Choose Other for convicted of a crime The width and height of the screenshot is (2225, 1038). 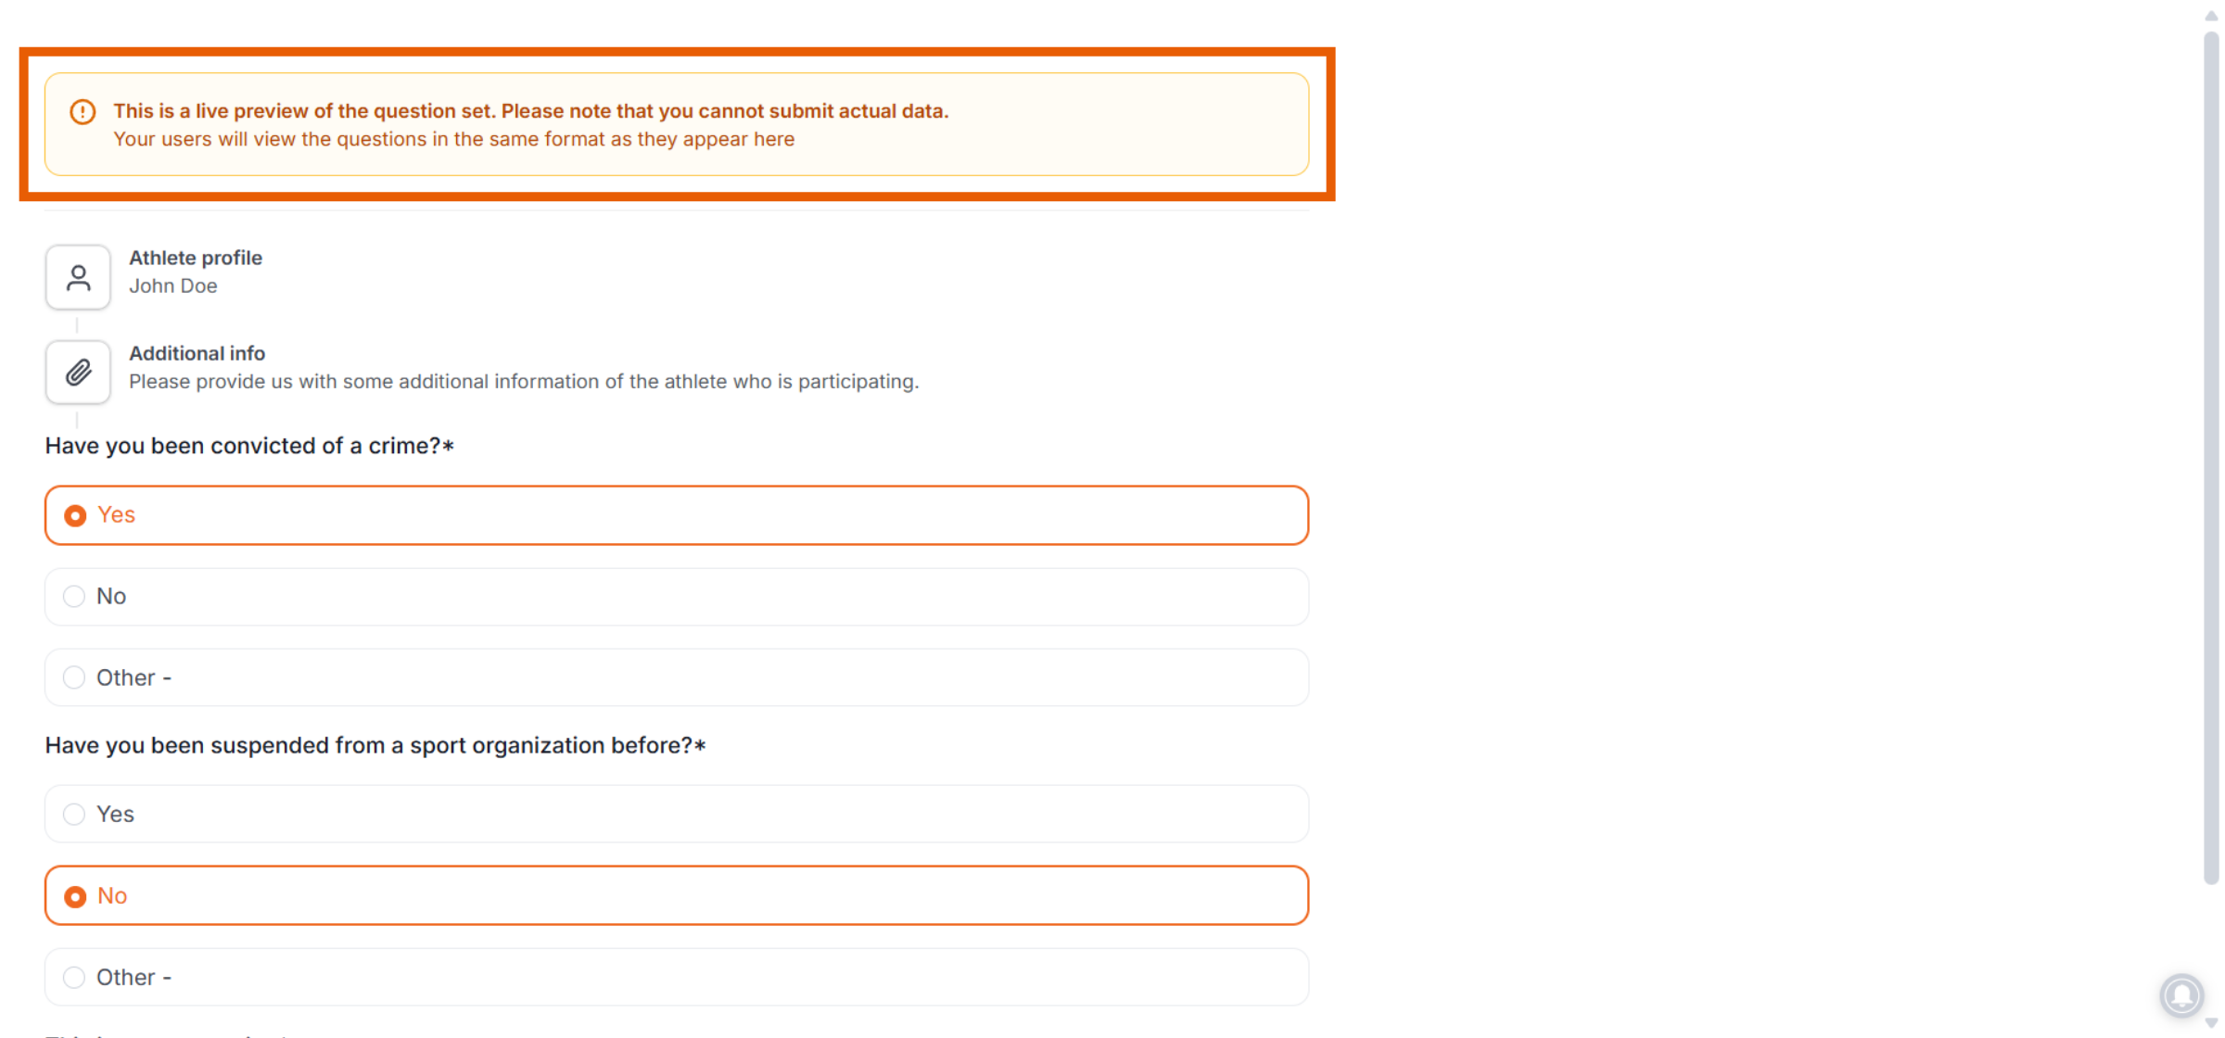677,677
